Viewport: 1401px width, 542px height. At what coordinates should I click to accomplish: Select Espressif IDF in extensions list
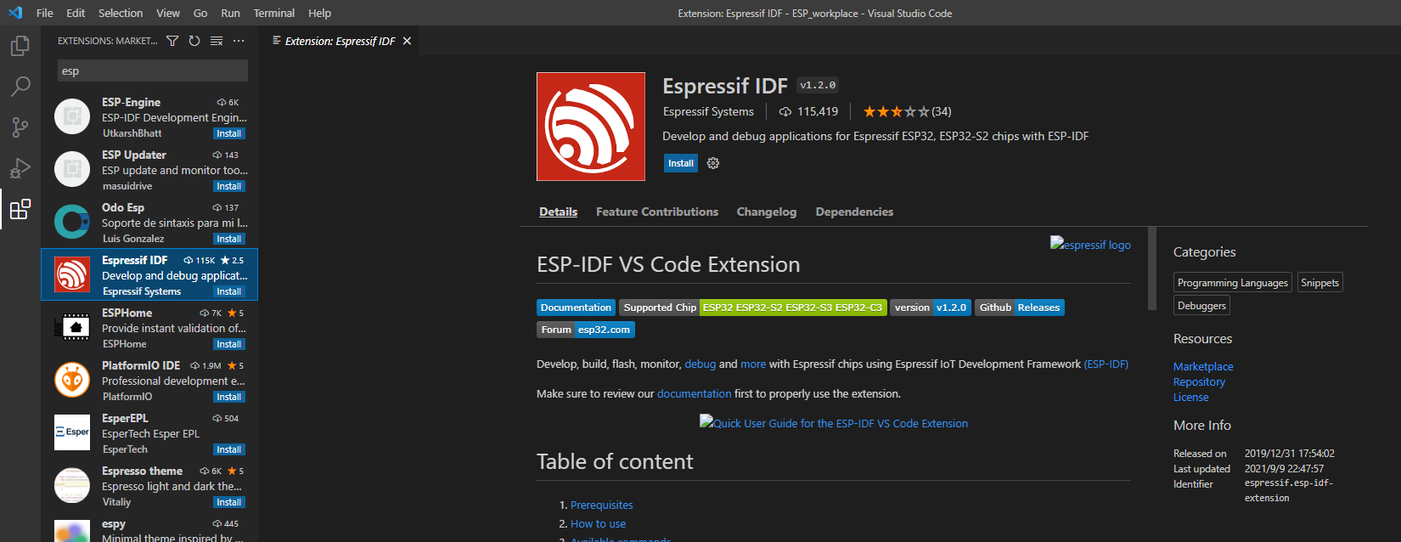click(149, 274)
